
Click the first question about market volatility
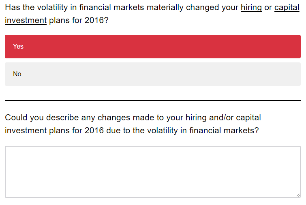152,14
